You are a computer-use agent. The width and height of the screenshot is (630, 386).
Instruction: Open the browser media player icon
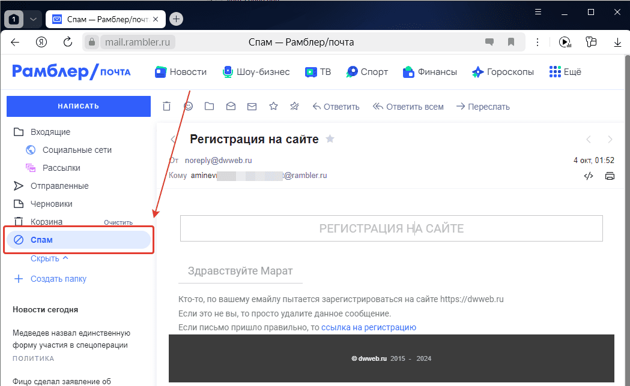pyautogui.click(x=565, y=42)
